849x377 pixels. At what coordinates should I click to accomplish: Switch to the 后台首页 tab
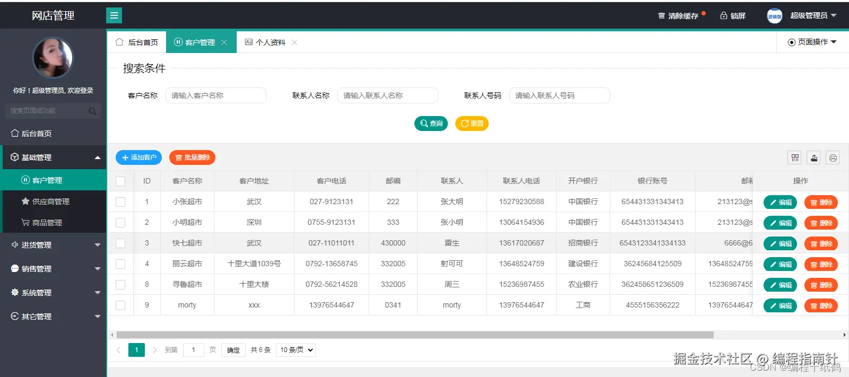(x=137, y=42)
